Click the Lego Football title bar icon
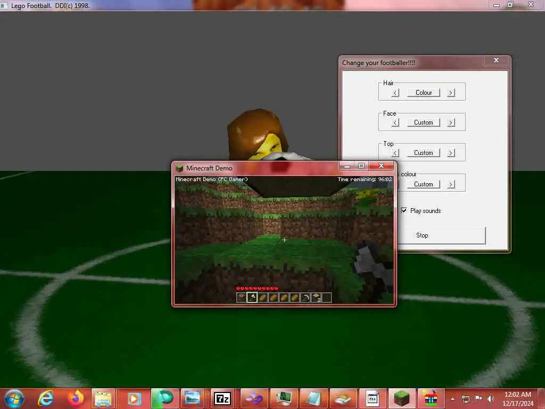The height and width of the screenshot is (409, 545). 4,5
